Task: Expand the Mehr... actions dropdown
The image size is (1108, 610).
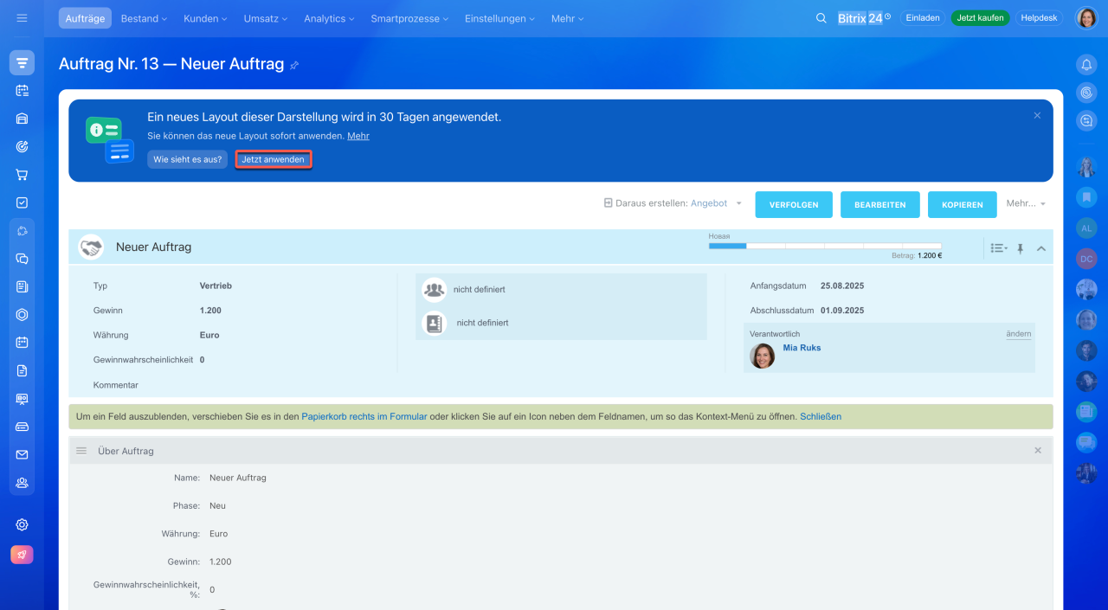Action: coord(1026,204)
